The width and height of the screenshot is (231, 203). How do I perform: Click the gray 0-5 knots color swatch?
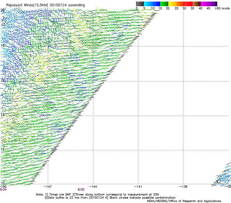click(x=140, y=4)
